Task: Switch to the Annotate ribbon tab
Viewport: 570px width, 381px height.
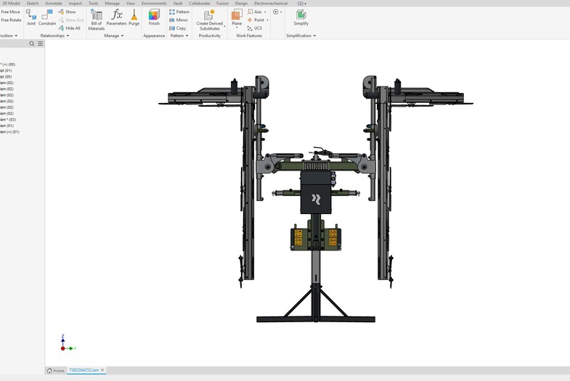Action: (54, 3)
